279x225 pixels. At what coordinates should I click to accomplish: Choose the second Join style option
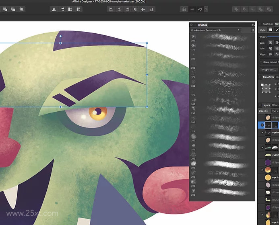click(277, 48)
